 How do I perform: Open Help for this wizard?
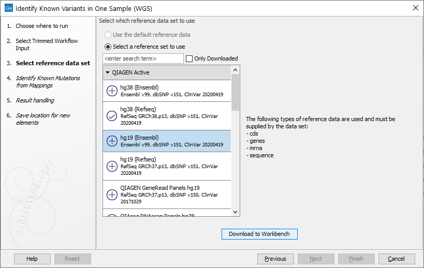32,259
